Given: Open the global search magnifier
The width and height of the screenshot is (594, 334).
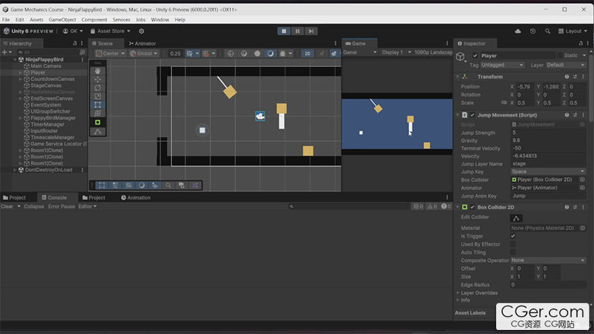Looking at the screenshot, I should coord(547,31).
